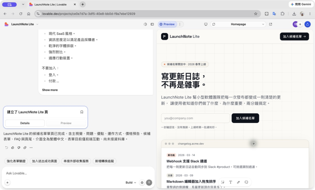Open Preview tab on version card
This screenshot has width=315, height=190.
tap(66, 123)
